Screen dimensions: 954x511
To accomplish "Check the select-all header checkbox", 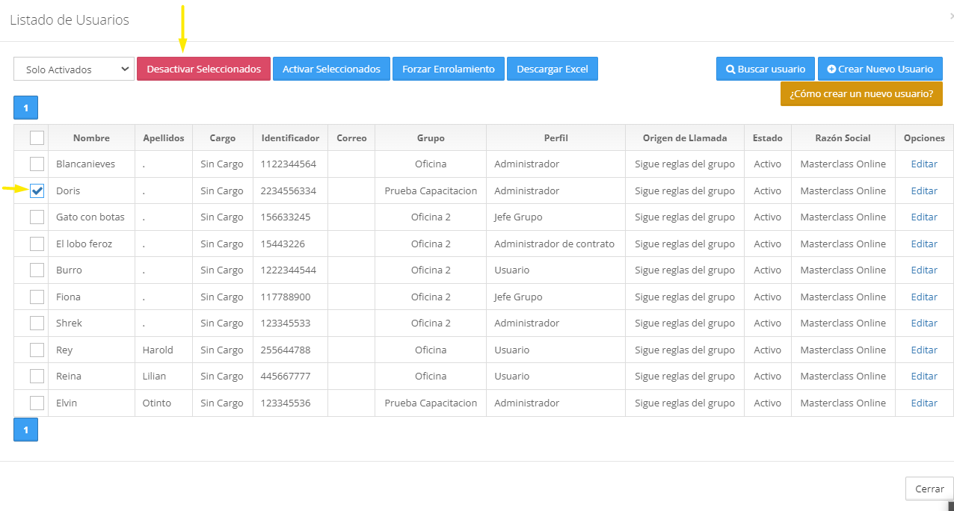I will point(37,137).
